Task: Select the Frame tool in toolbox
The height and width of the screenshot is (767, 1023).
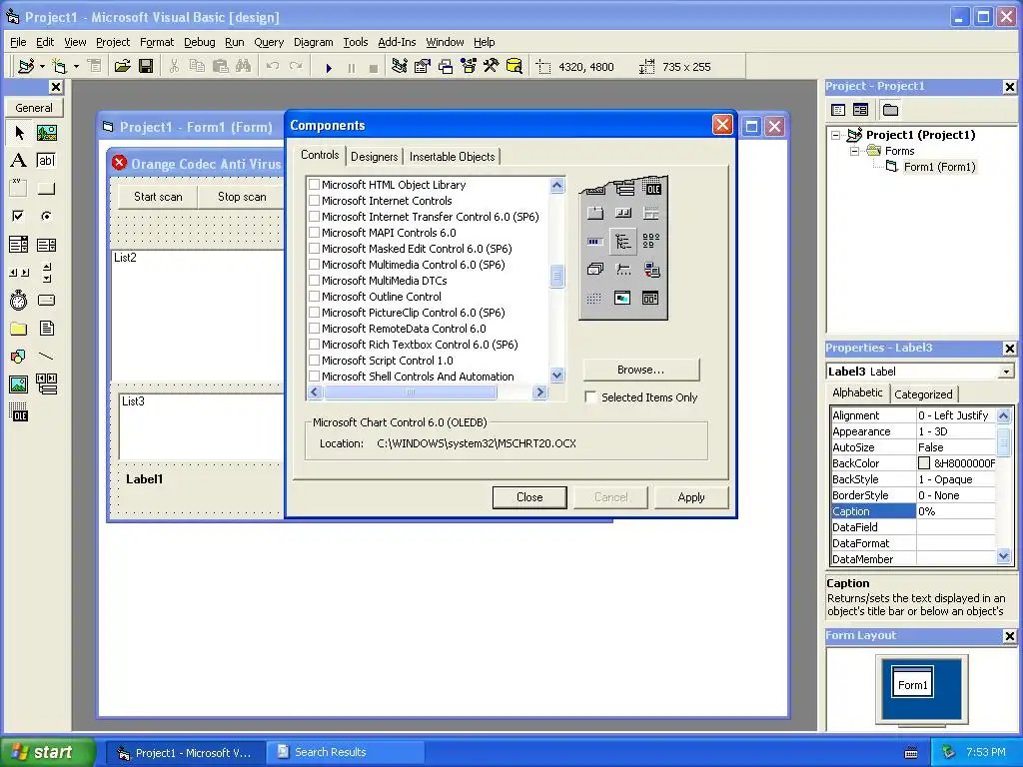Action: point(19,189)
